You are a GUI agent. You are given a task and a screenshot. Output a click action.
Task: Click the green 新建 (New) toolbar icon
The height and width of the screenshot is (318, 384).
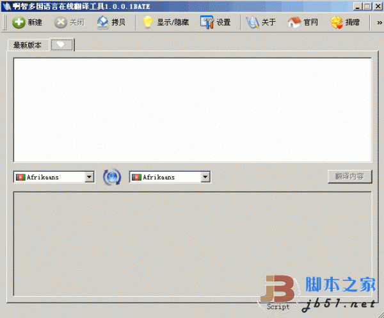(19, 22)
